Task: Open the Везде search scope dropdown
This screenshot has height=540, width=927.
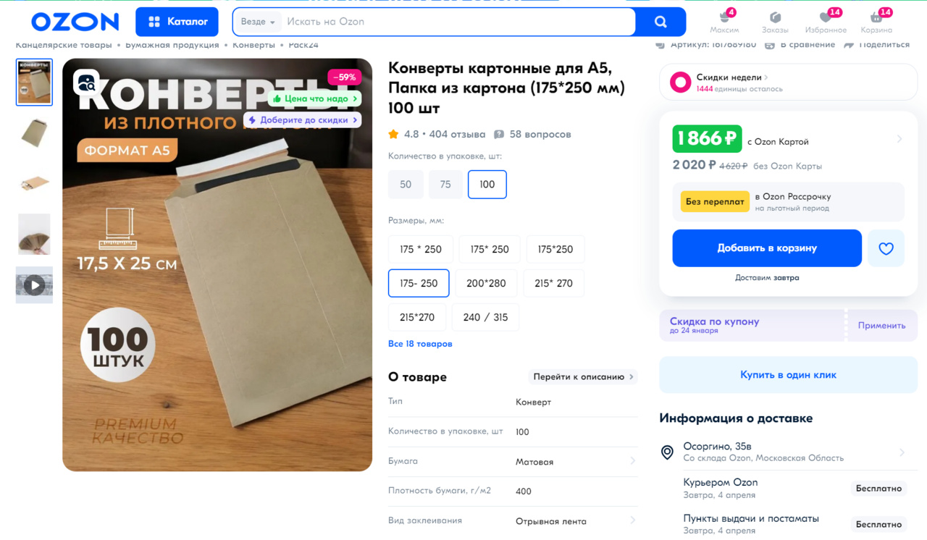Action: point(258,22)
